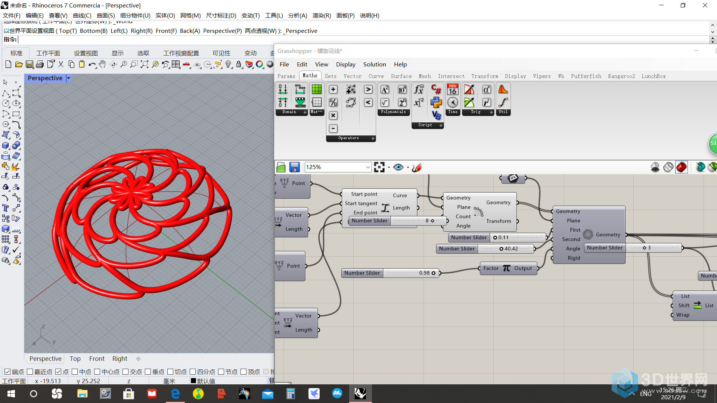Click the New file icon in Rhino toolbar
This screenshot has width=717, height=403.
click(x=8, y=65)
